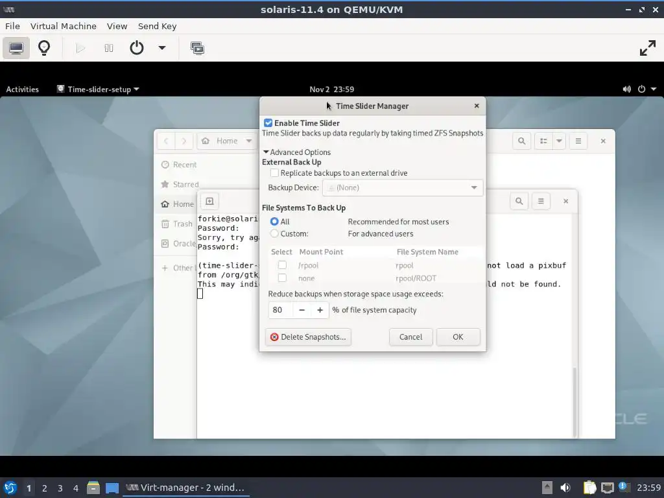This screenshot has height=498, width=664.
Task: Click the Nov 2 clock in top bar
Action: [x=331, y=89]
